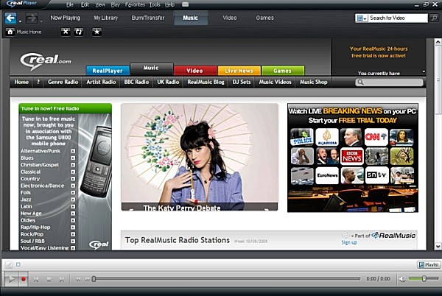Click the rewind button
442x296 pixels.
click(x=78, y=279)
